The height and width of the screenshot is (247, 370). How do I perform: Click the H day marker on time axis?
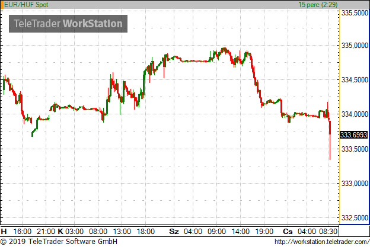pyautogui.click(x=4, y=232)
